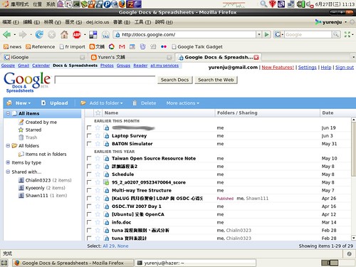The width and height of the screenshot is (356, 267).
Task: Open the New Features! link
Action: point(278,68)
